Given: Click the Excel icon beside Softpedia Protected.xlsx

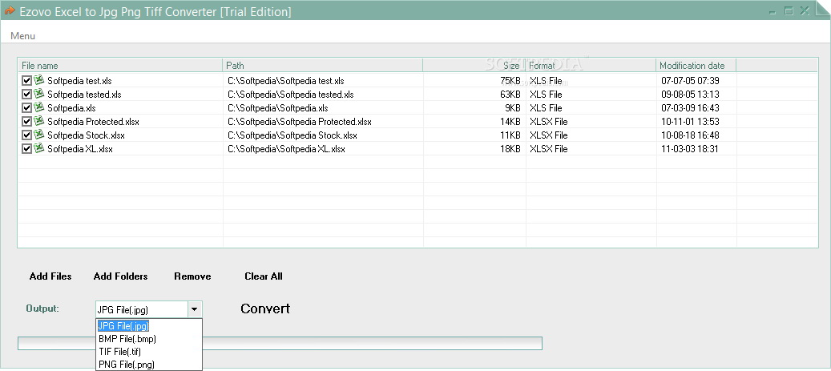Looking at the screenshot, I should (39, 121).
